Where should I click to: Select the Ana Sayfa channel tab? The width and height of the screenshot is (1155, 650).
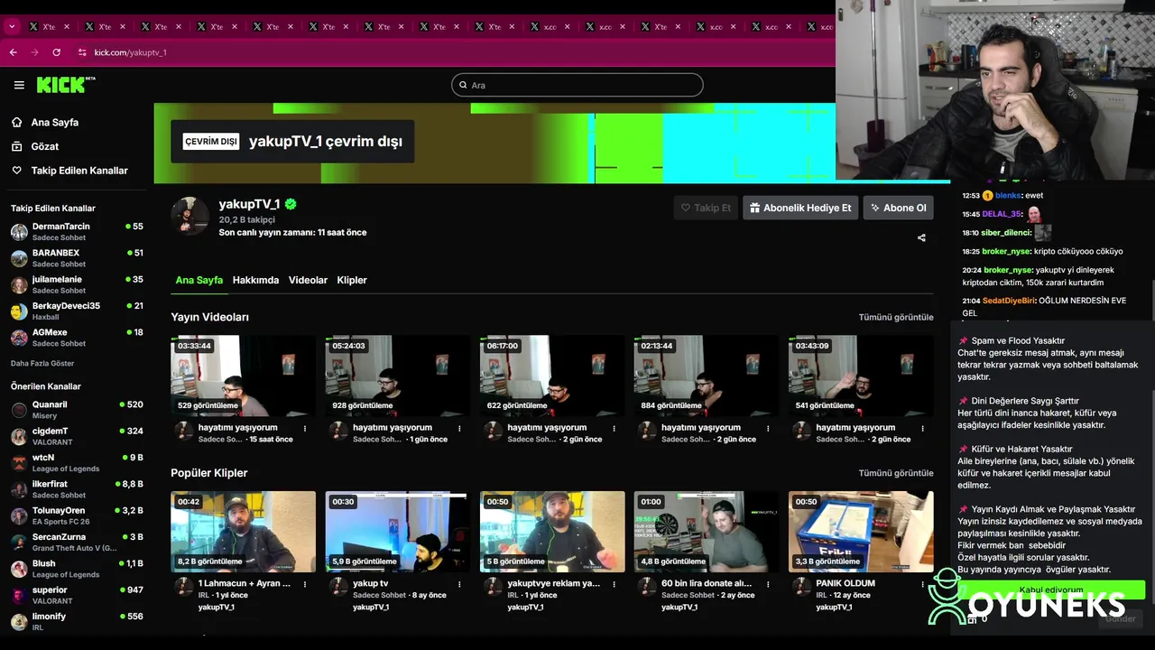pyautogui.click(x=199, y=280)
